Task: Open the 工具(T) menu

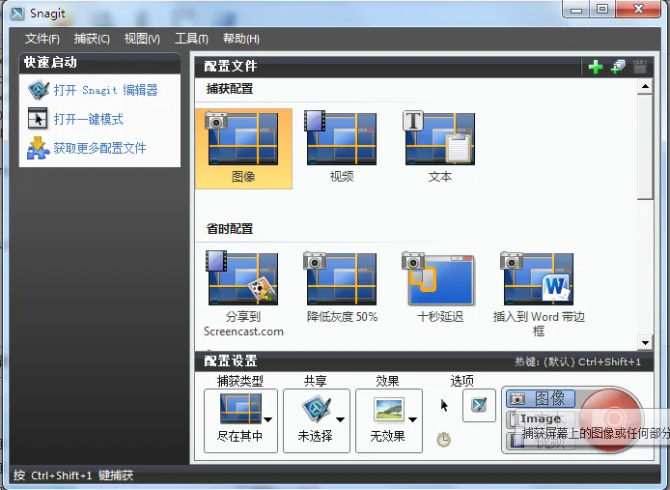Action: 191,39
